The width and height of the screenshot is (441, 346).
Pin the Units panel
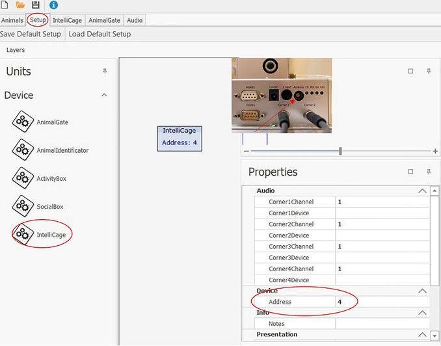(105, 71)
